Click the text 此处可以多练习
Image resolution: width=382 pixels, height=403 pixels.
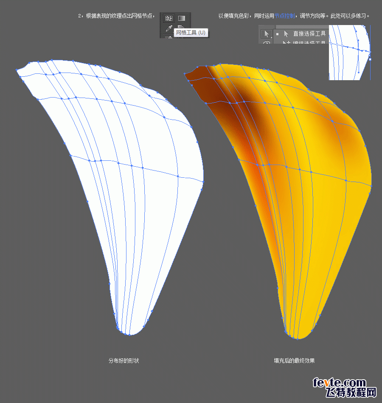click(x=348, y=16)
